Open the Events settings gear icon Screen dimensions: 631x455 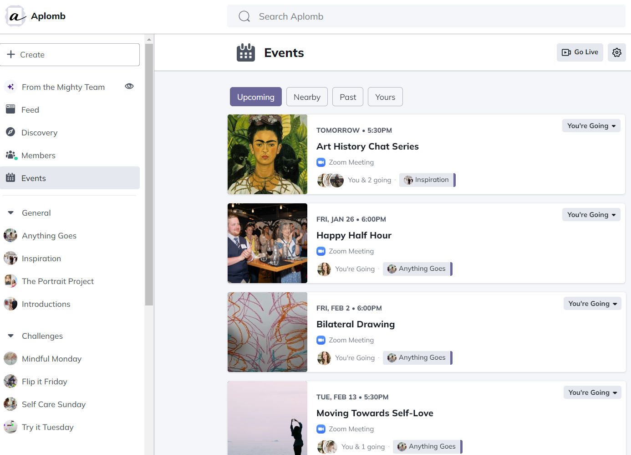(x=617, y=52)
